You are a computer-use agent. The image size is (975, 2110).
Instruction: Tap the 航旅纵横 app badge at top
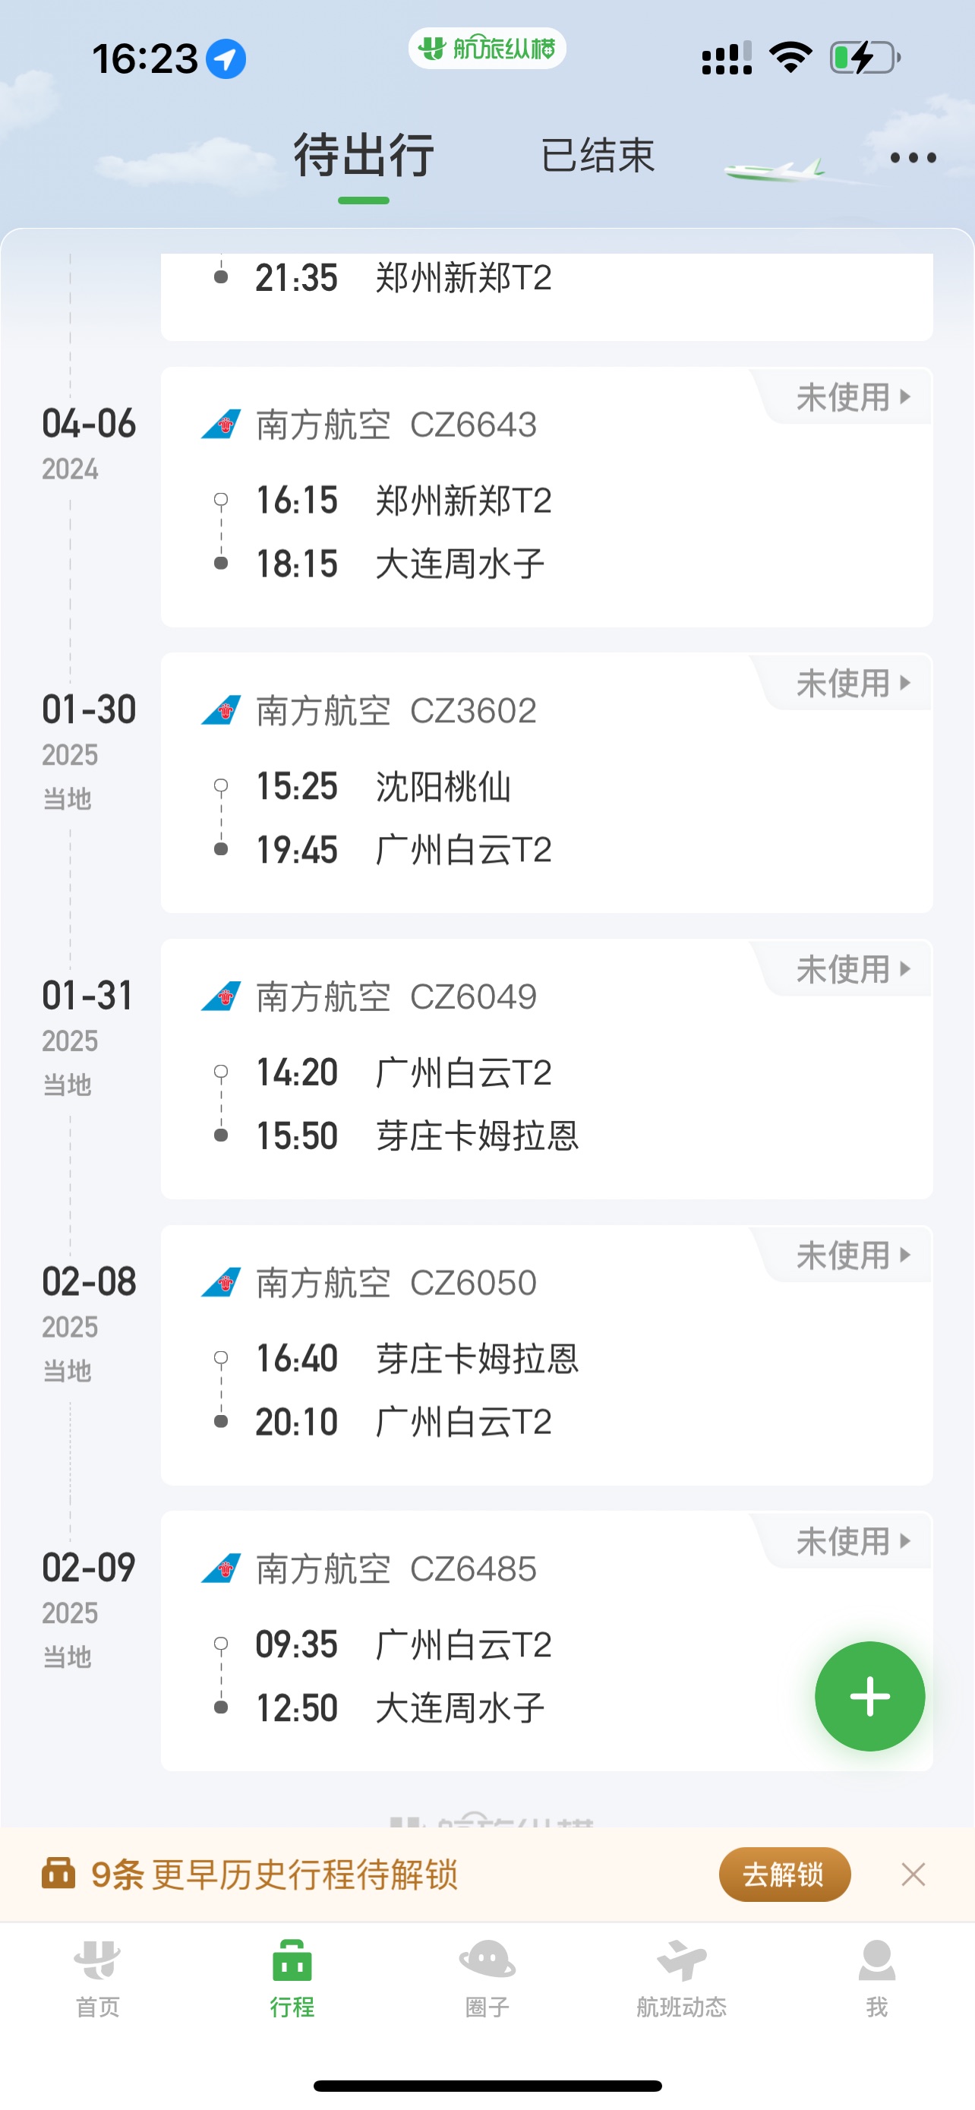point(487,49)
